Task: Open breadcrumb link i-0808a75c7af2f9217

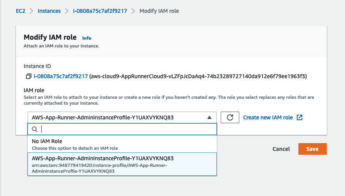Action: tap(100, 11)
